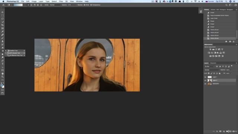
Task: Add Brightness/Contrast adjustment
Action: pyautogui.click(x=210, y=50)
